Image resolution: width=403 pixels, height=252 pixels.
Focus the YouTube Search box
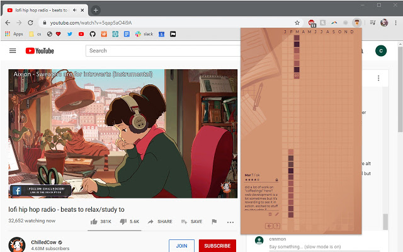tap(163, 50)
